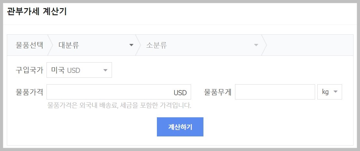The width and height of the screenshot is (360, 151).
Task: Click the 대분류 dropdown arrow icon
Action: [x=132, y=45]
